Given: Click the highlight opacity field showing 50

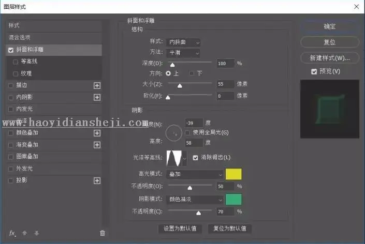Looking at the screenshot, I should click(225, 187).
